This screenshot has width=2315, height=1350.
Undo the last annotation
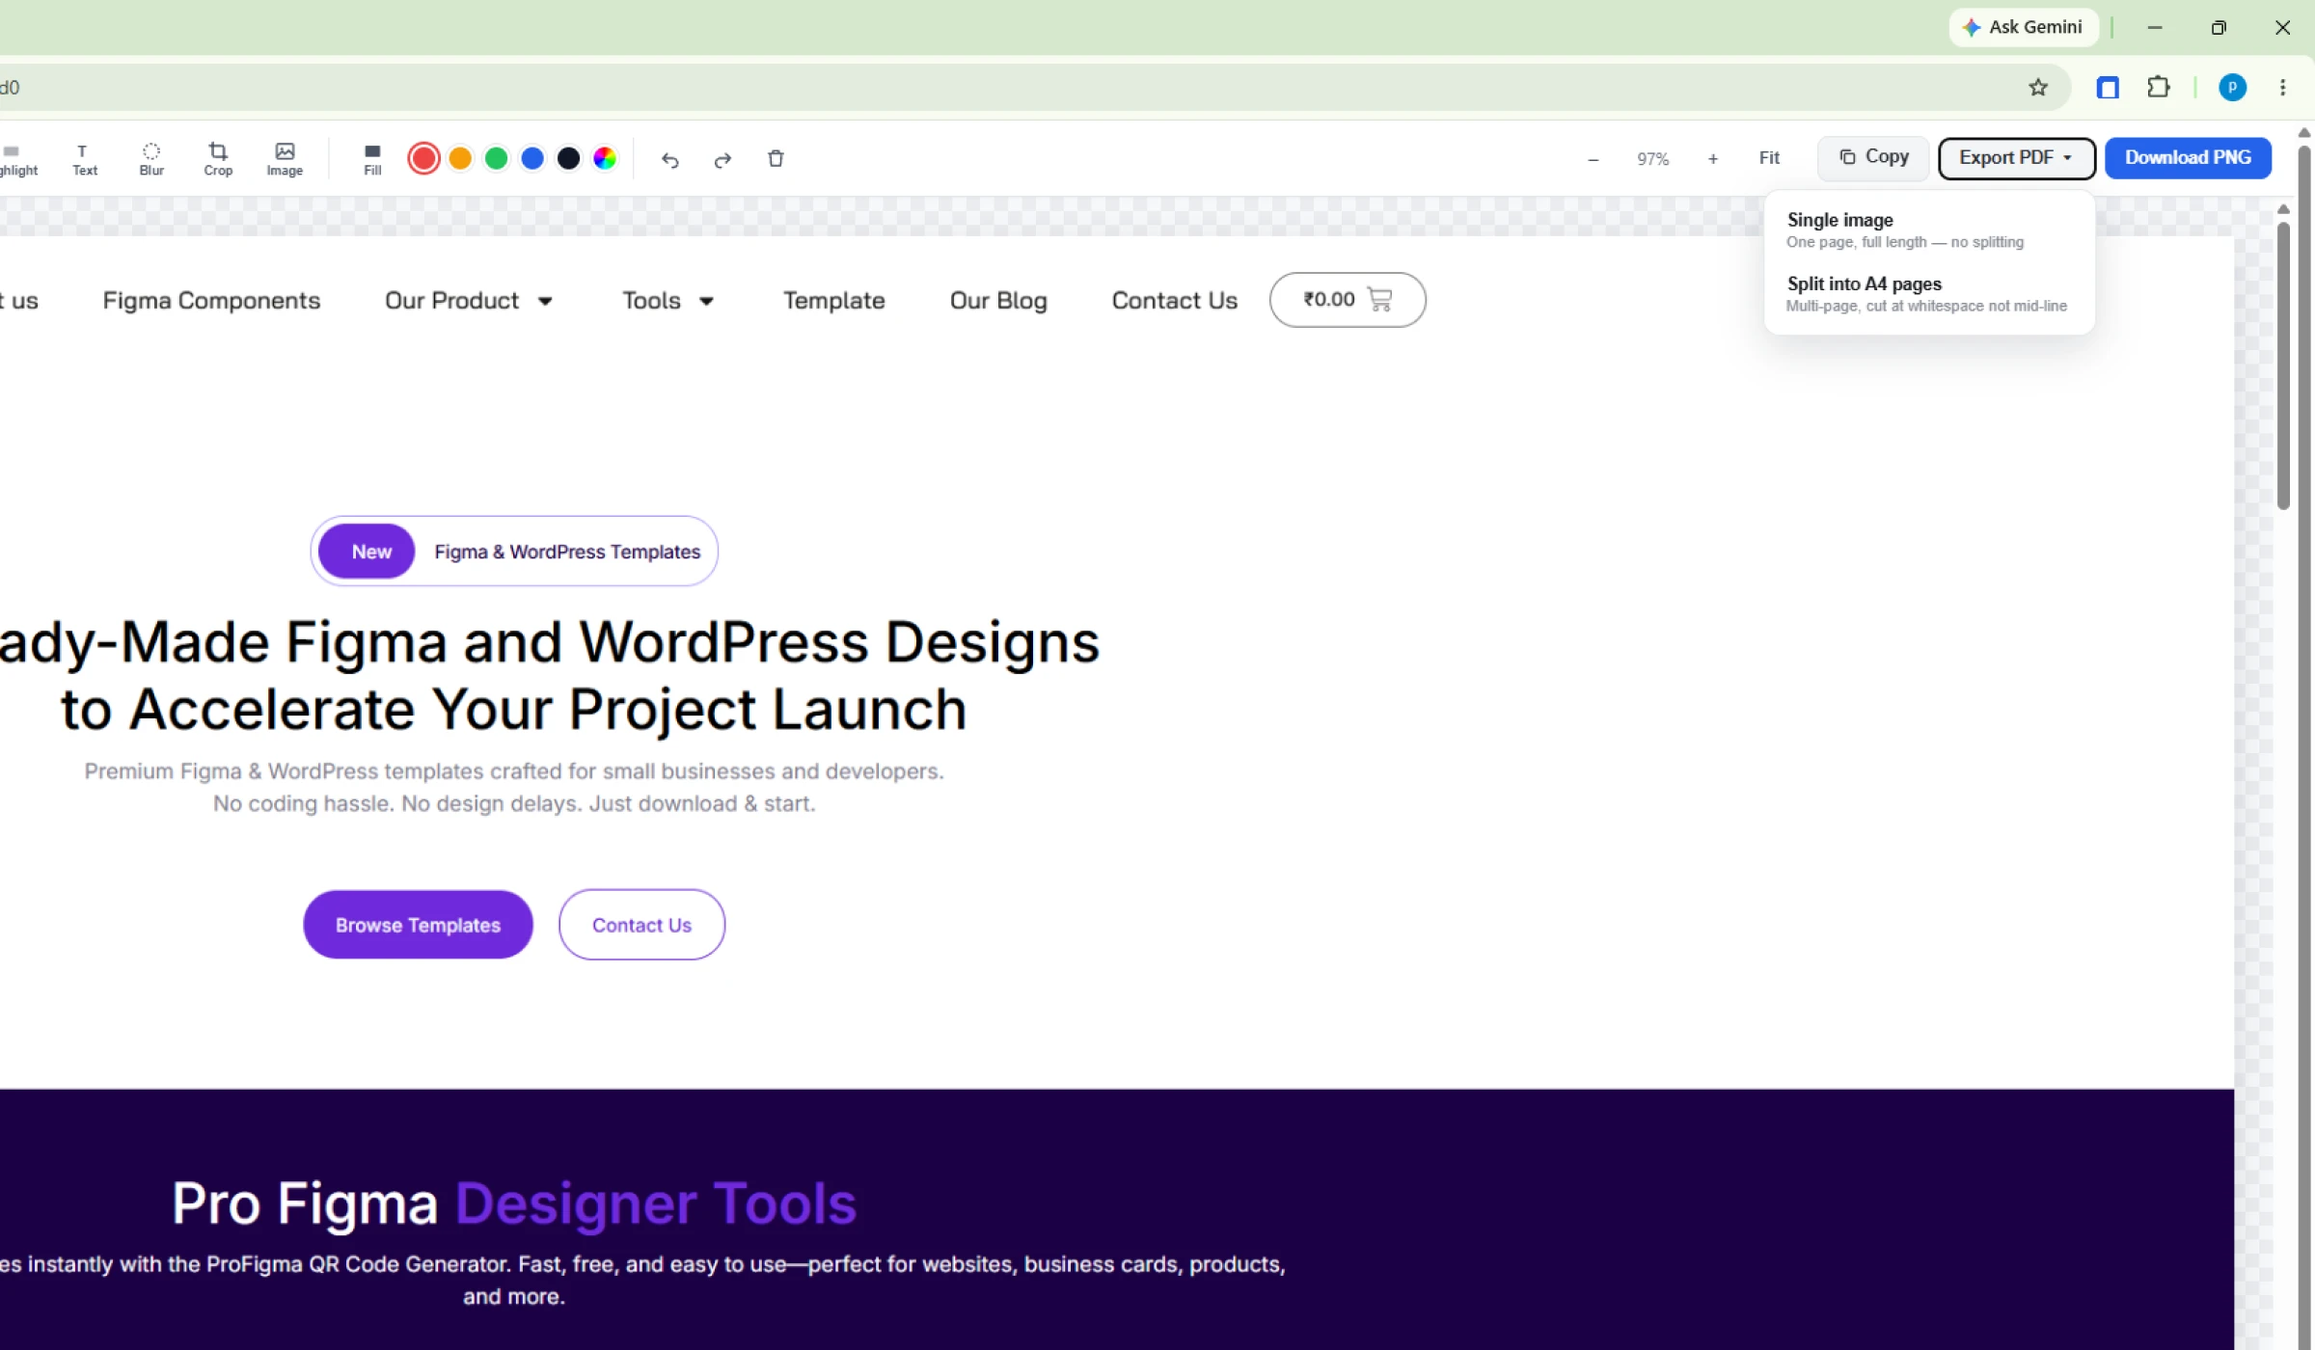point(670,159)
